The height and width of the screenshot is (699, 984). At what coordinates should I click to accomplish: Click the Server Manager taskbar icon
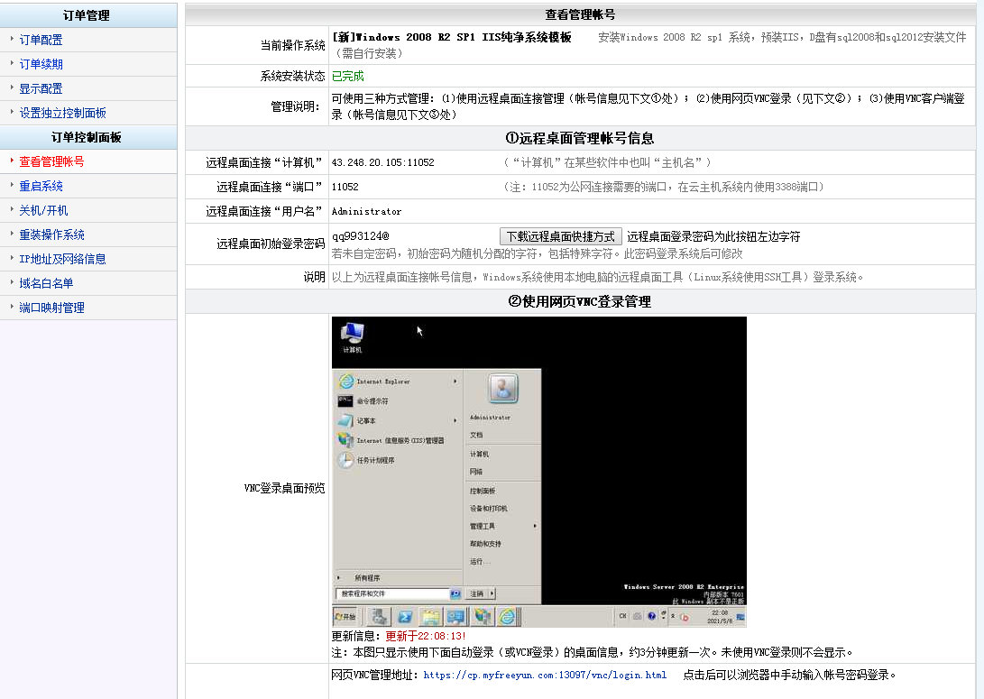(x=379, y=616)
